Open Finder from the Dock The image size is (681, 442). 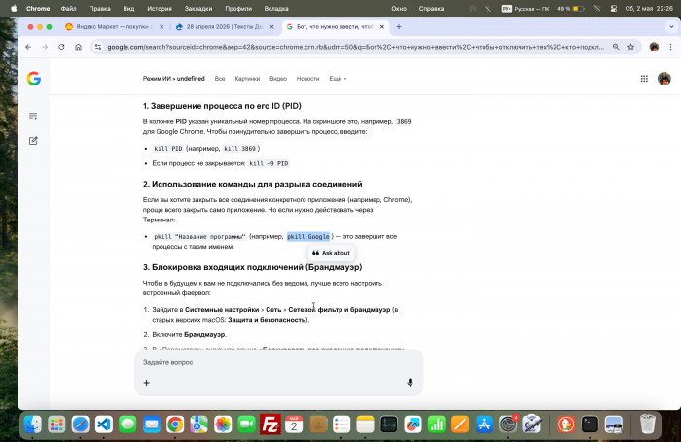pos(33,425)
